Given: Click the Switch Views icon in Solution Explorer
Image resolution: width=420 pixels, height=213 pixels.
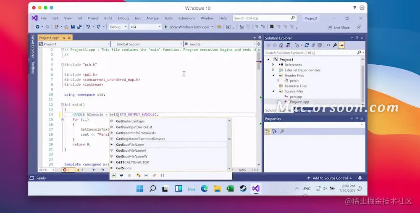Looking at the screenshot, I should click(x=288, y=45).
